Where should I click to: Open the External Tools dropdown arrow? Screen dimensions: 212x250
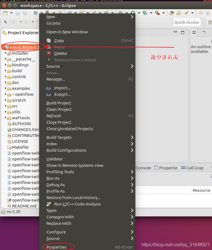point(164,13)
